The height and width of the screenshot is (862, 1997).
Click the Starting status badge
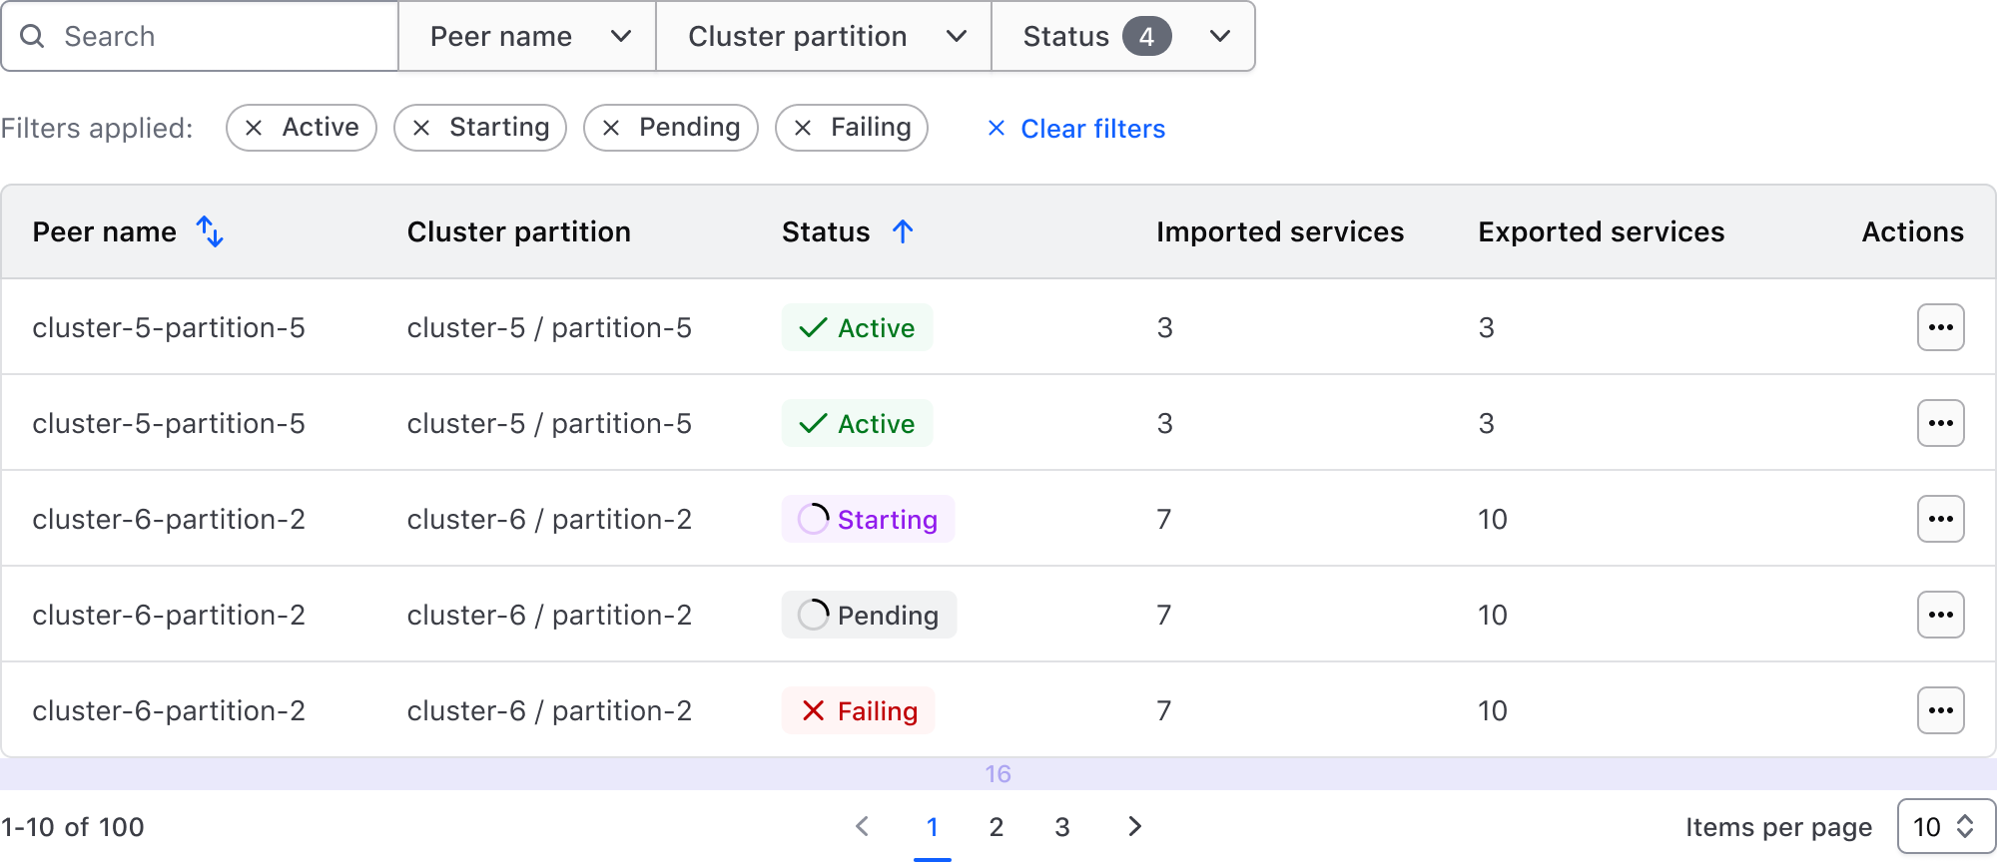tap(868, 519)
